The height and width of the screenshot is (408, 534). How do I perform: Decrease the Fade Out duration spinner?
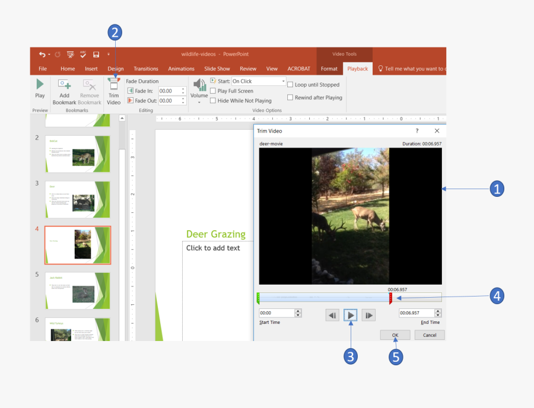[183, 103]
